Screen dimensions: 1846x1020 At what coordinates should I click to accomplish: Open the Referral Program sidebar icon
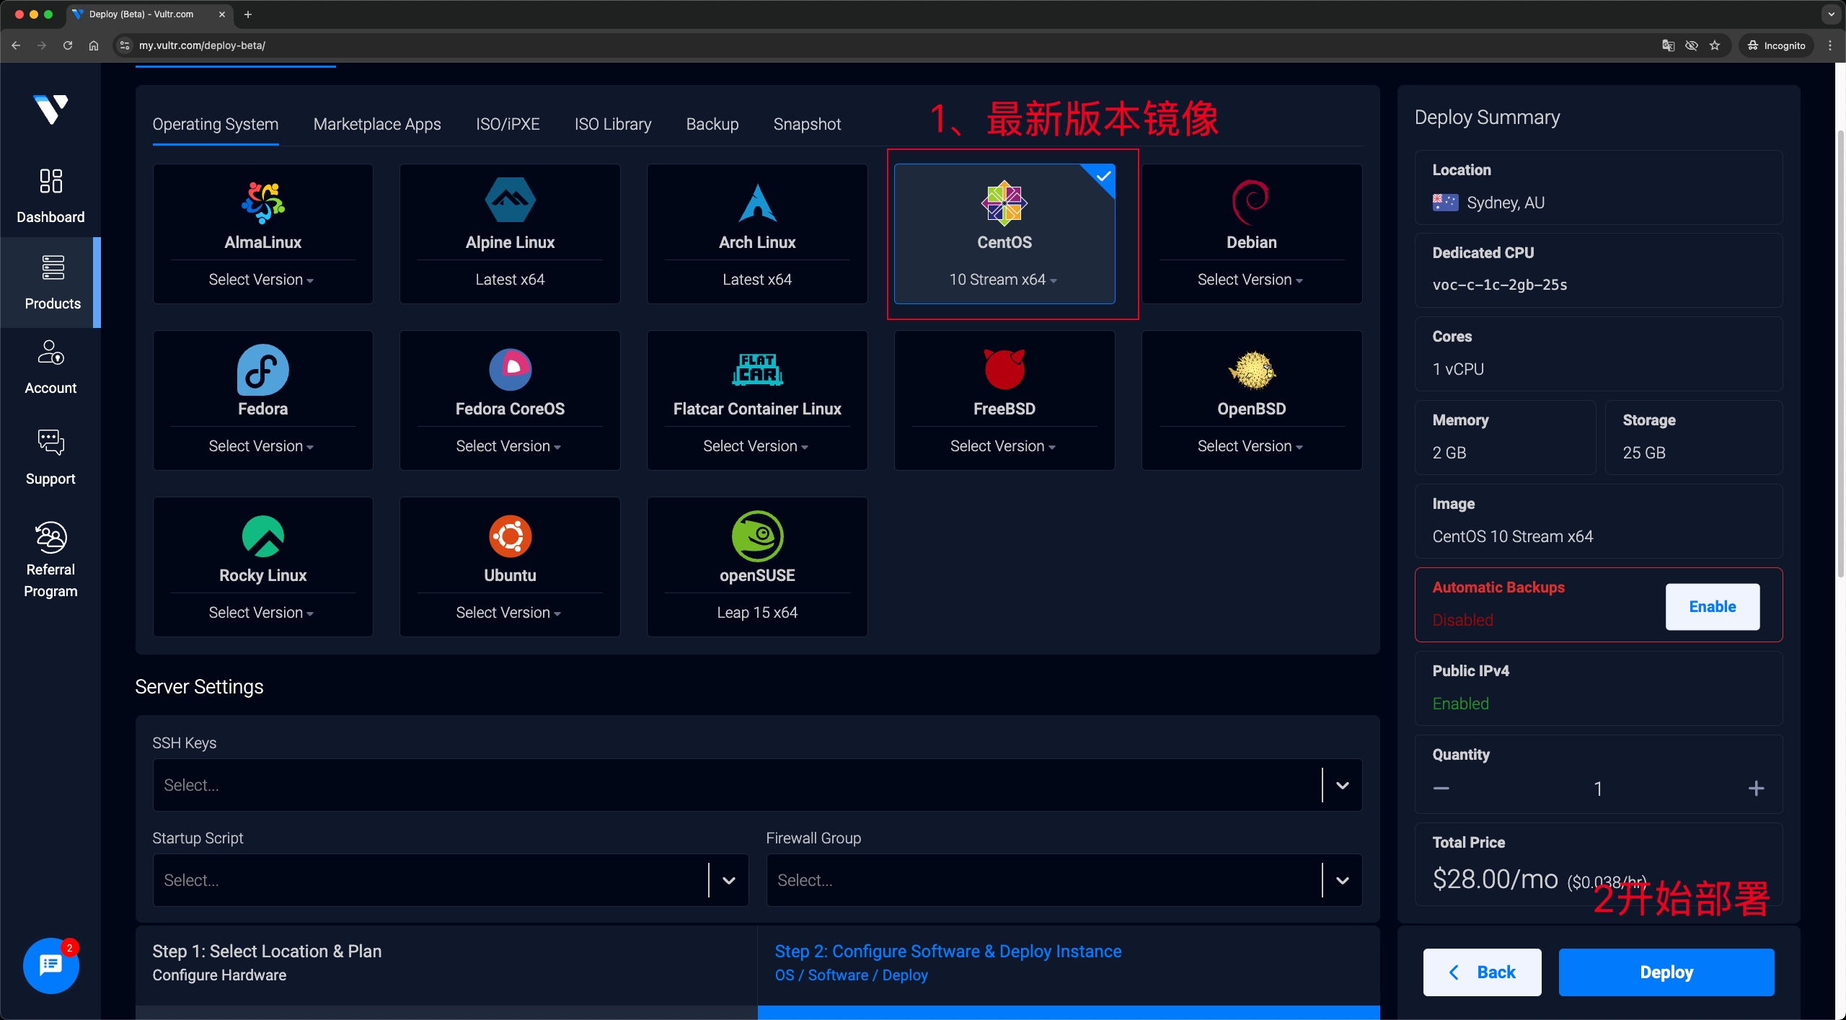(50, 538)
